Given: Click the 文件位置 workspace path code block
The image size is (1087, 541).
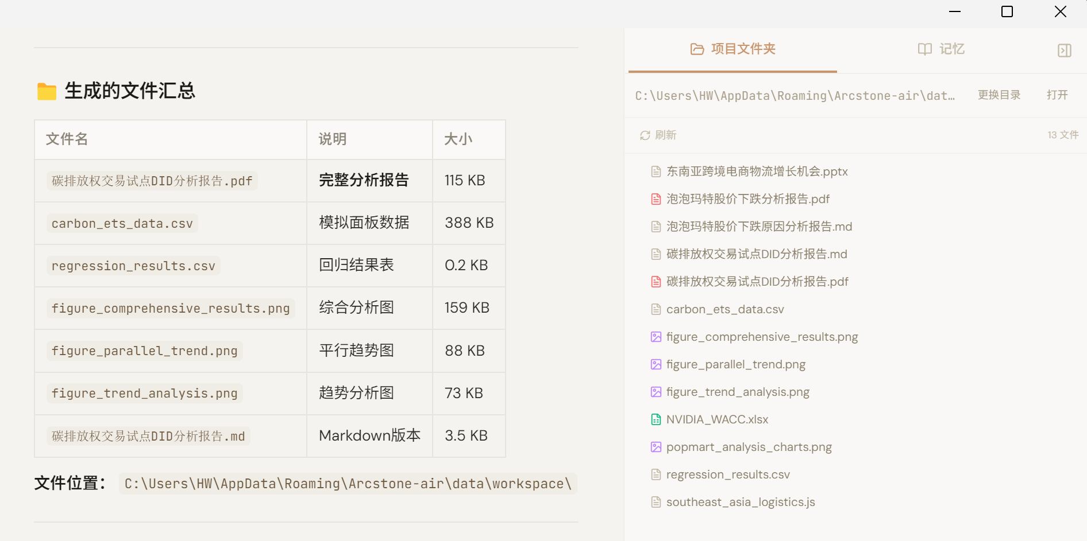Looking at the screenshot, I should click(x=348, y=484).
